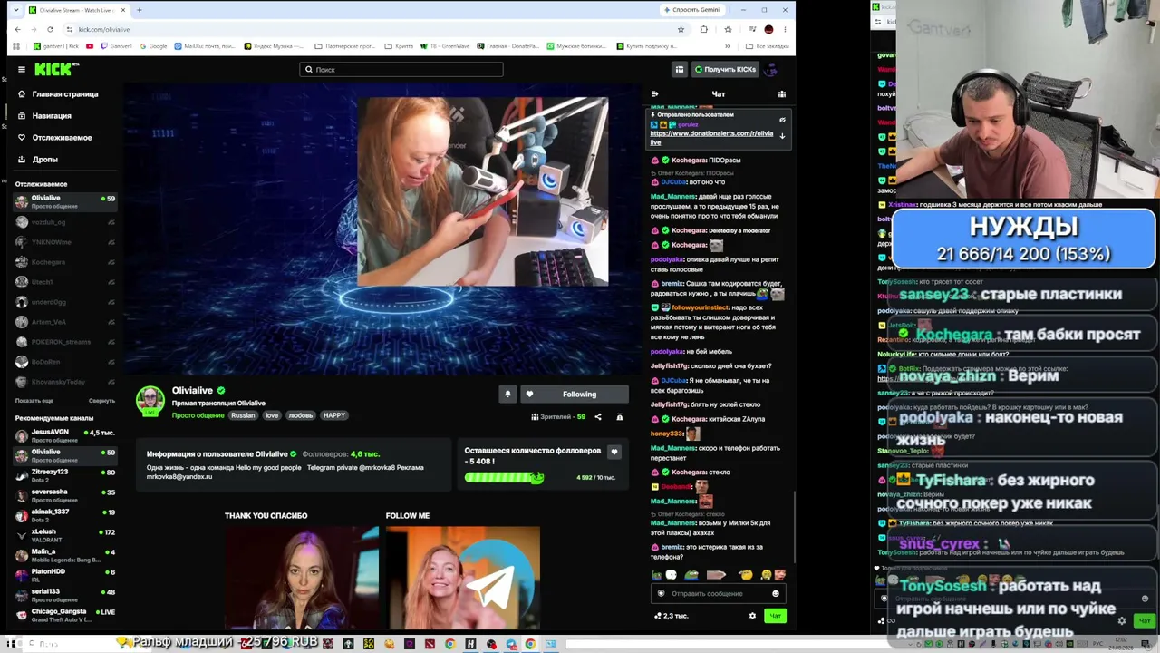Click the heart icon in follower goal panel
Screen dimensions: 1160x653
click(x=614, y=452)
